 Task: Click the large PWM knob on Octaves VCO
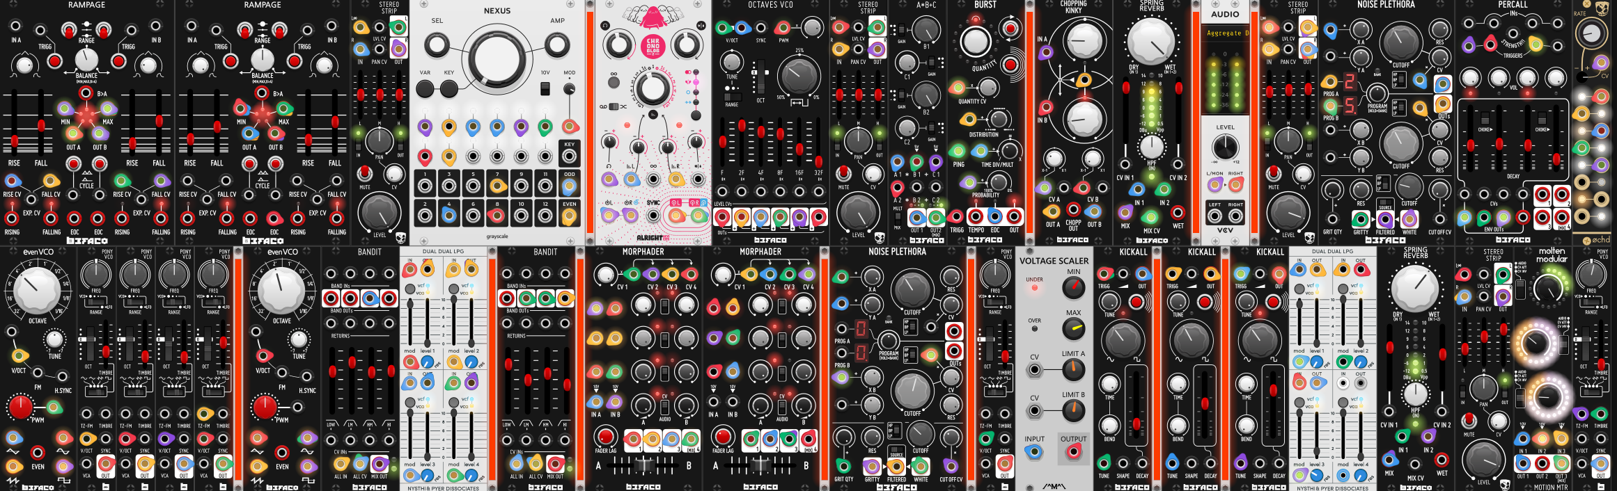[x=798, y=77]
